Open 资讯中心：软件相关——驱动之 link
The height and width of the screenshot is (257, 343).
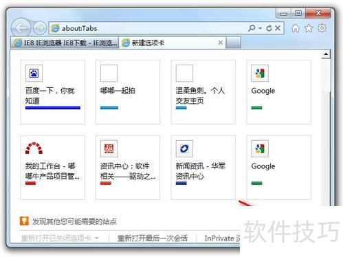(x=128, y=171)
